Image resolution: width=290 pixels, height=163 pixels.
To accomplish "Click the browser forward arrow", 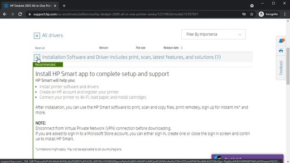I will point(12,14).
